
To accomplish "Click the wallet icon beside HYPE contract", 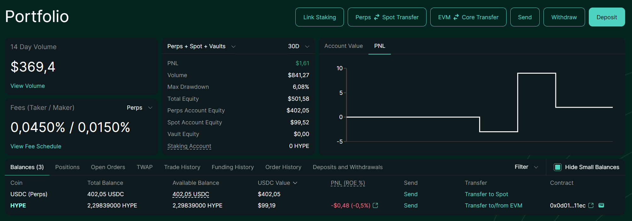I will 601,206.
